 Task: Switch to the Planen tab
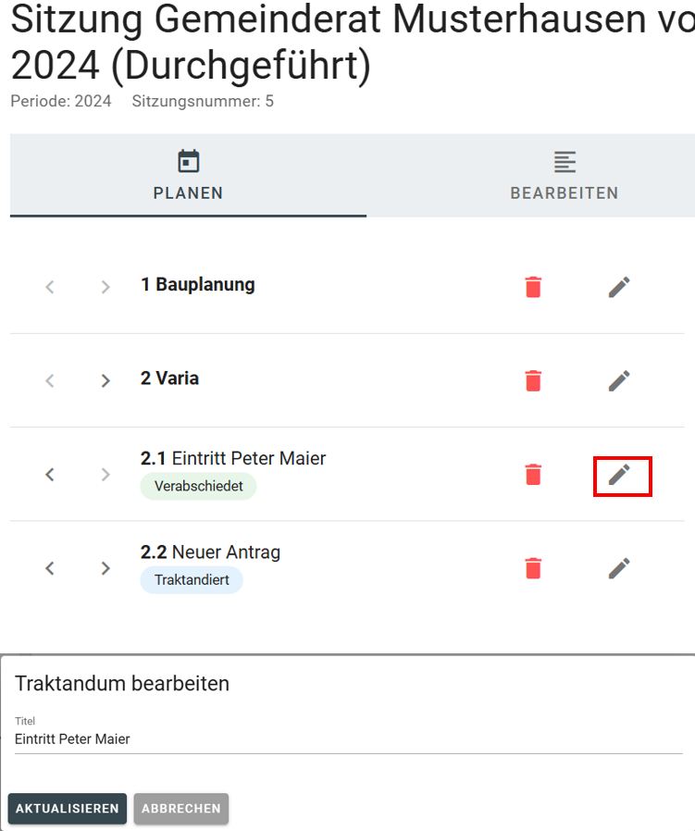(188, 176)
